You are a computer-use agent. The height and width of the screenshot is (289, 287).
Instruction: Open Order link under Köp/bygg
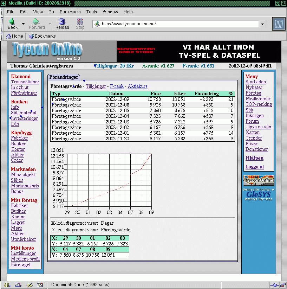[17, 160]
